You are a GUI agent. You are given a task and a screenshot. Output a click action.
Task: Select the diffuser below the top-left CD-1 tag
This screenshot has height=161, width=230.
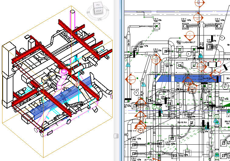[156, 27]
